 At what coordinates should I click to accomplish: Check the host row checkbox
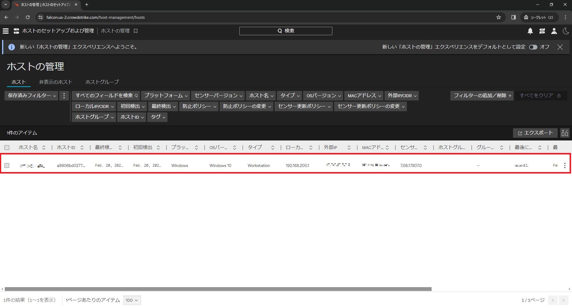point(7,165)
